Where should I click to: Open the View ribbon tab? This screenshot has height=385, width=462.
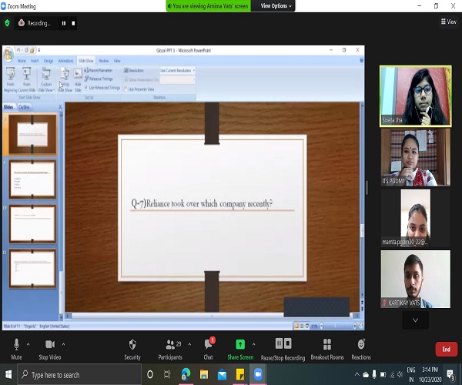(117, 61)
